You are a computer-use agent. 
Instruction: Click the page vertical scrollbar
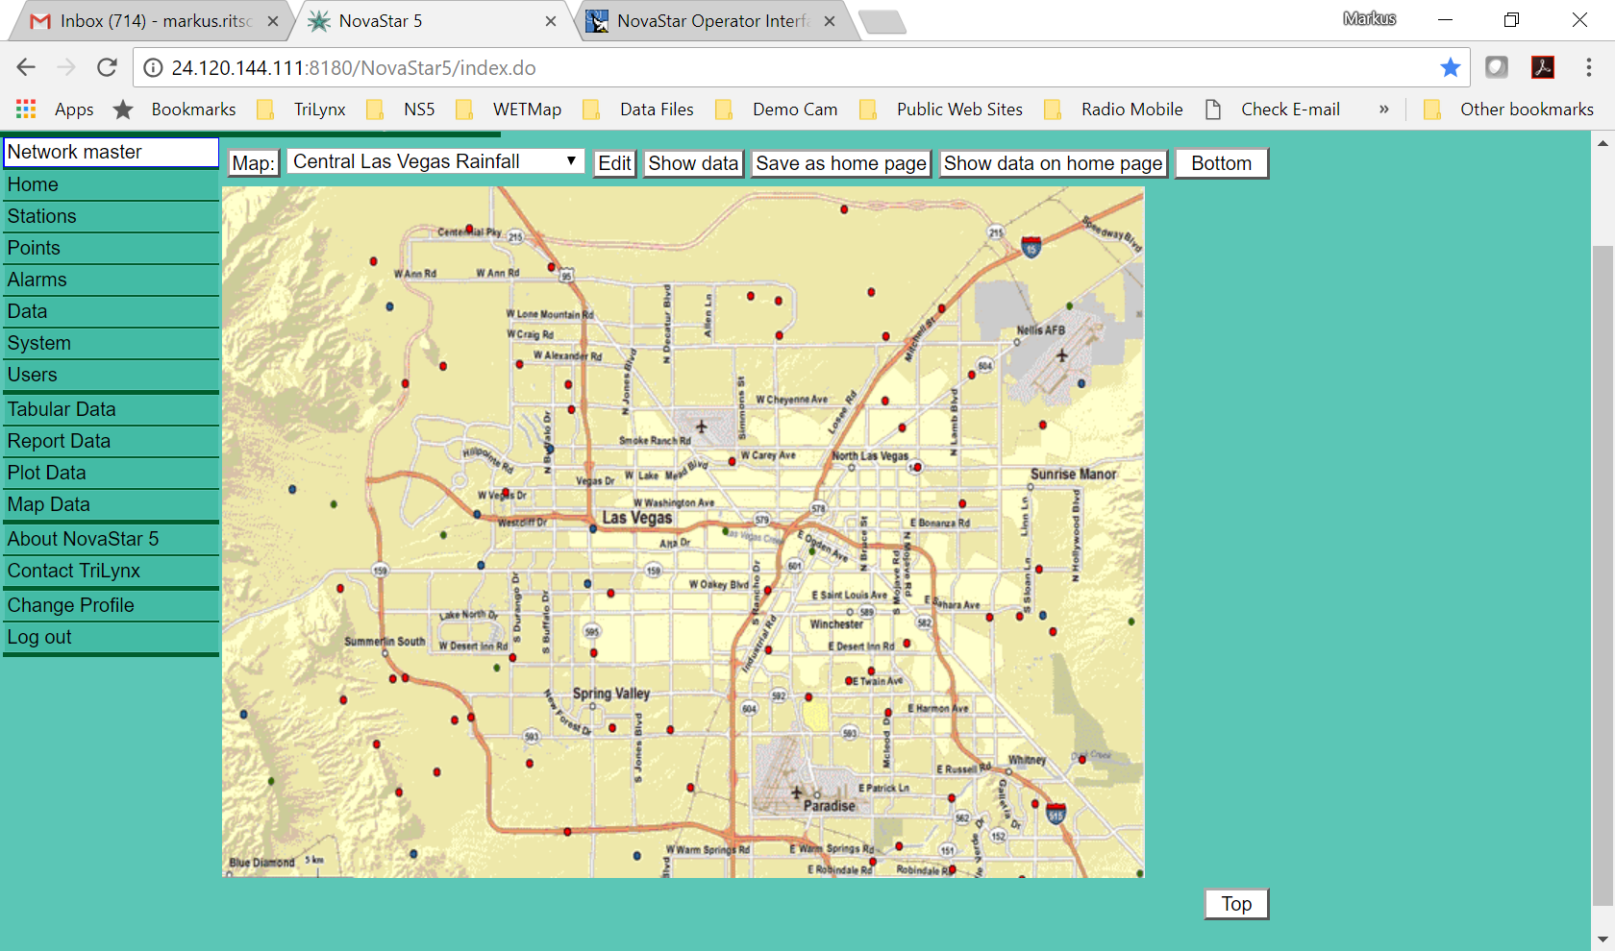(1603, 576)
